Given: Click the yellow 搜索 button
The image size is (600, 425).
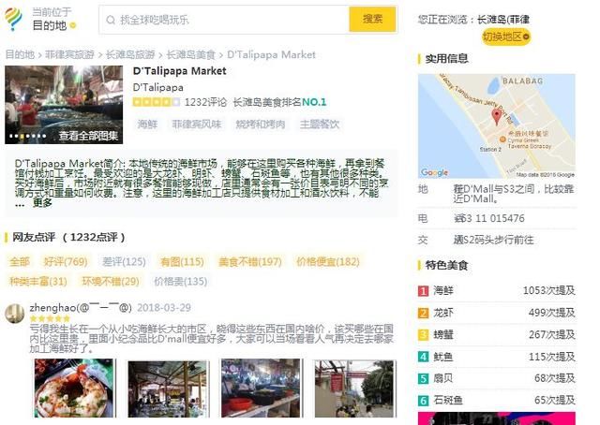Looking at the screenshot, I should [x=373, y=19].
